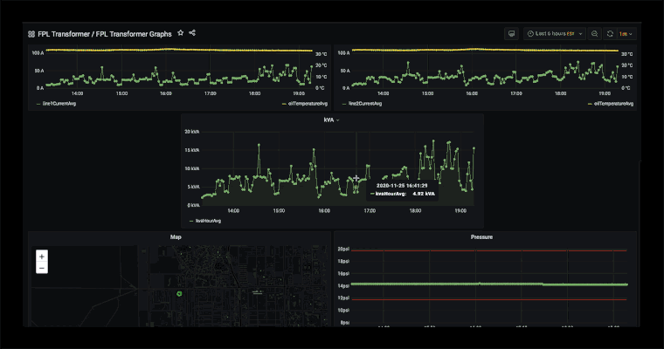Viewport: 664px width, 349px height.
Task: Select the 12psi axis label in Pressure
Action: coord(343,298)
